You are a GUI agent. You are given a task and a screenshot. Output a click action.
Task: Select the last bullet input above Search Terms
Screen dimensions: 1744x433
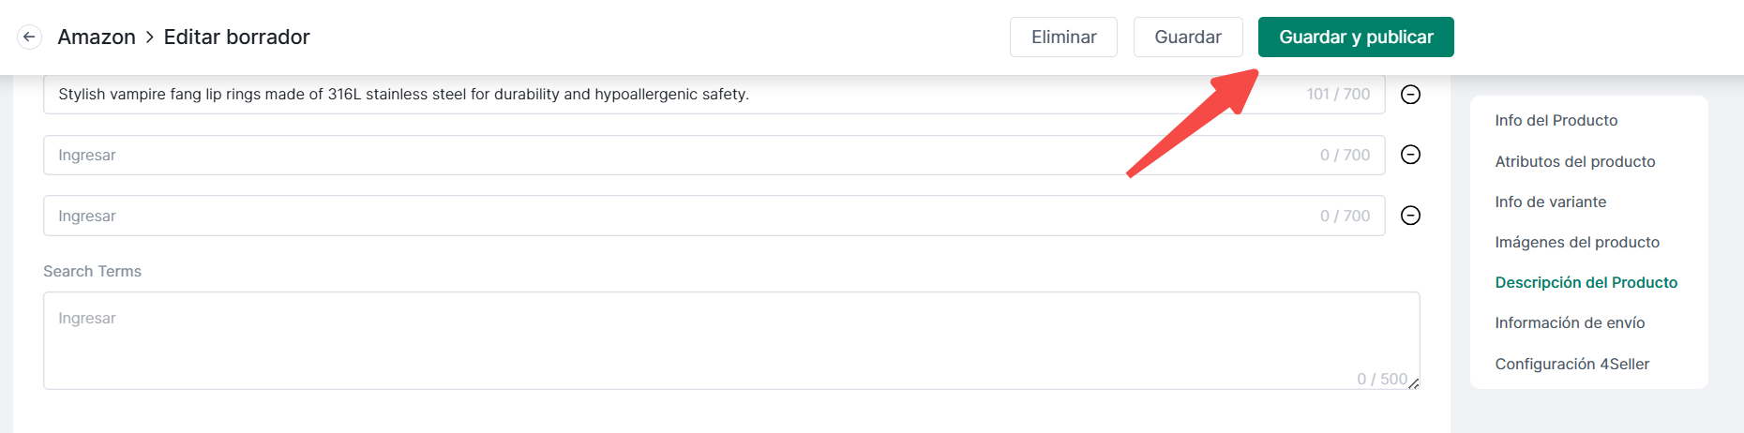pyautogui.click(x=656, y=216)
